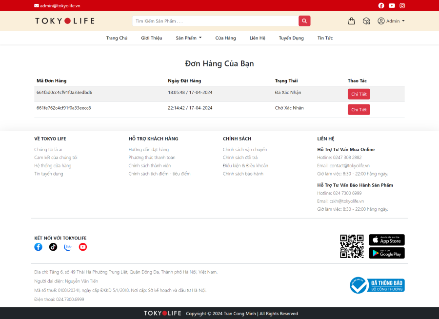Open the Tin Tức menu item
Image resolution: width=439 pixels, height=319 pixels.
pos(325,38)
